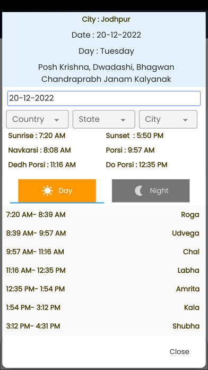Click the moon icon on Night tab
This screenshot has width=208, height=370.
(x=139, y=191)
